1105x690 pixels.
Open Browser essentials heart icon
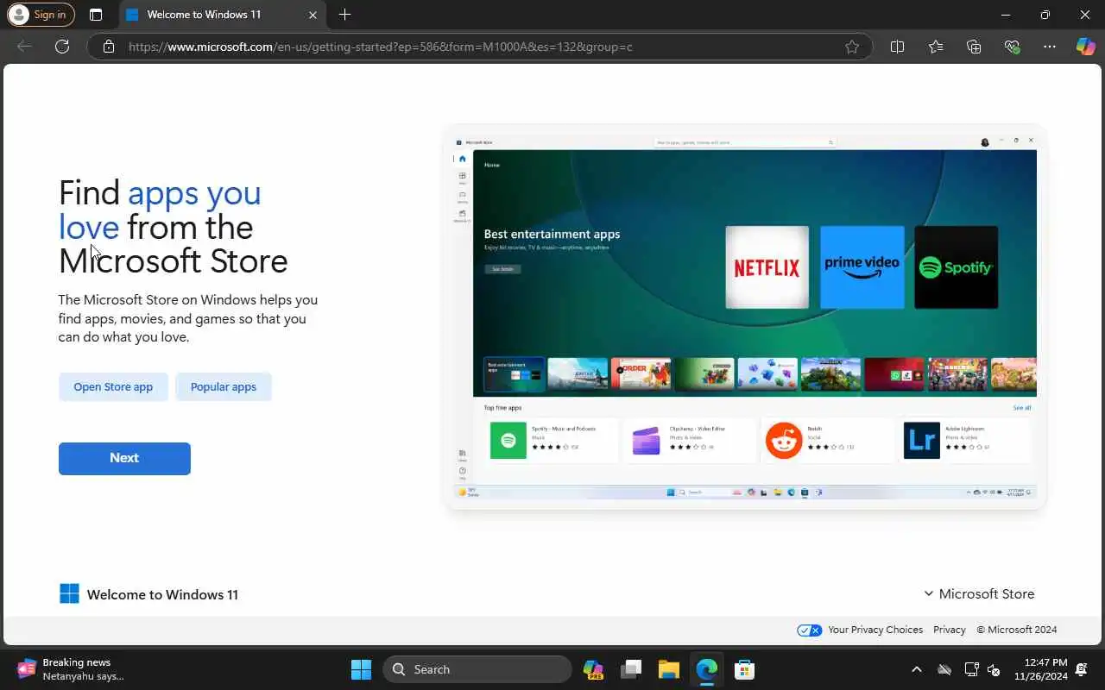click(1012, 47)
